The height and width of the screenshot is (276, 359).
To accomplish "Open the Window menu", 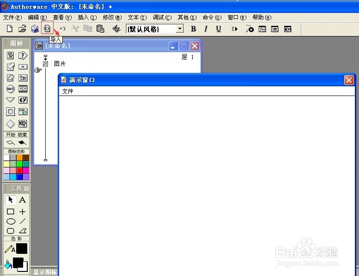I will click(237, 18).
